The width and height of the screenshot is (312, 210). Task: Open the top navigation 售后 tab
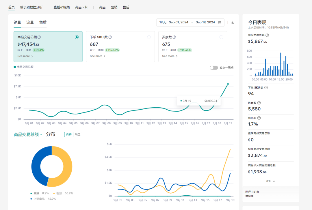click(x=126, y=7)
